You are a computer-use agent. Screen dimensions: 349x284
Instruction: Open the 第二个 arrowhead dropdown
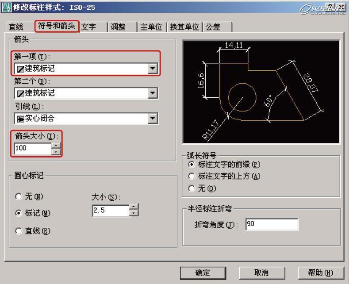(86, 93)
